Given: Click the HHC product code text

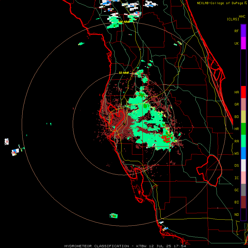Looking at the screenshot, I should click(x=242, y=17).
